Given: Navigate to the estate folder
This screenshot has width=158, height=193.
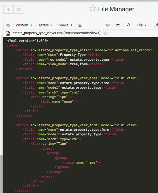Looking at the screenshot, I should pos(44,25).
